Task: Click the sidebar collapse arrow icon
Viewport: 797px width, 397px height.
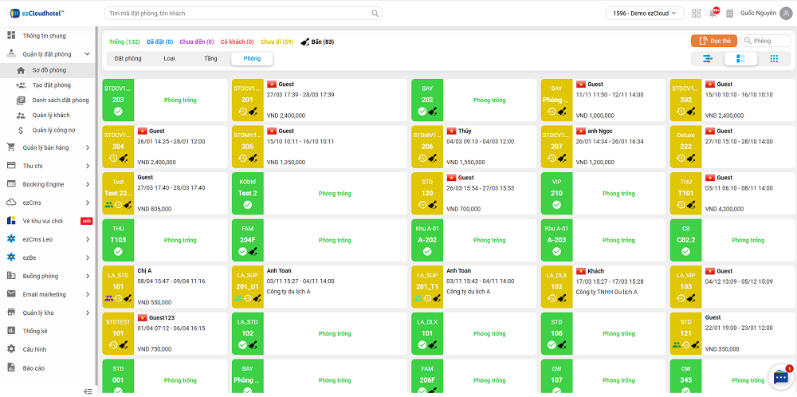Action: pyautogui.click(x=88, y=391)
